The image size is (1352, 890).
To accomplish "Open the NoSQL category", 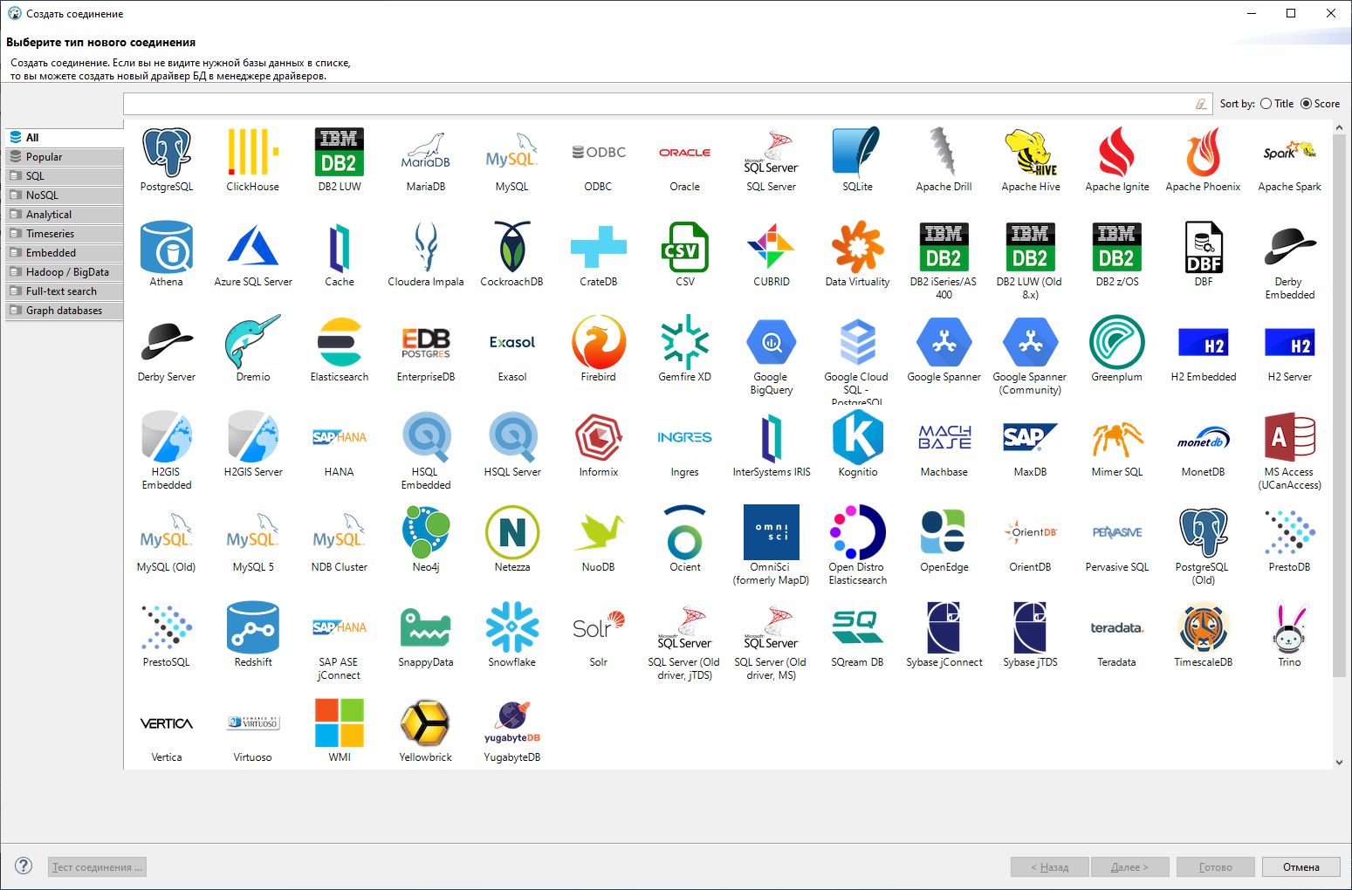I will 65,195.
